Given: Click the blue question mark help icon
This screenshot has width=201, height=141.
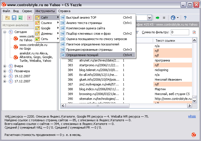Looking at the screenshot, I should 185,17.
